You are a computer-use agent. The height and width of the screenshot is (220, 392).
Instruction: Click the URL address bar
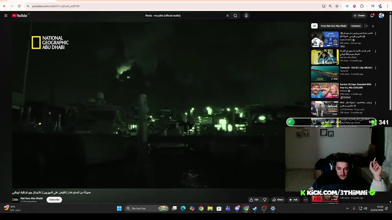[x=171, y=6]
